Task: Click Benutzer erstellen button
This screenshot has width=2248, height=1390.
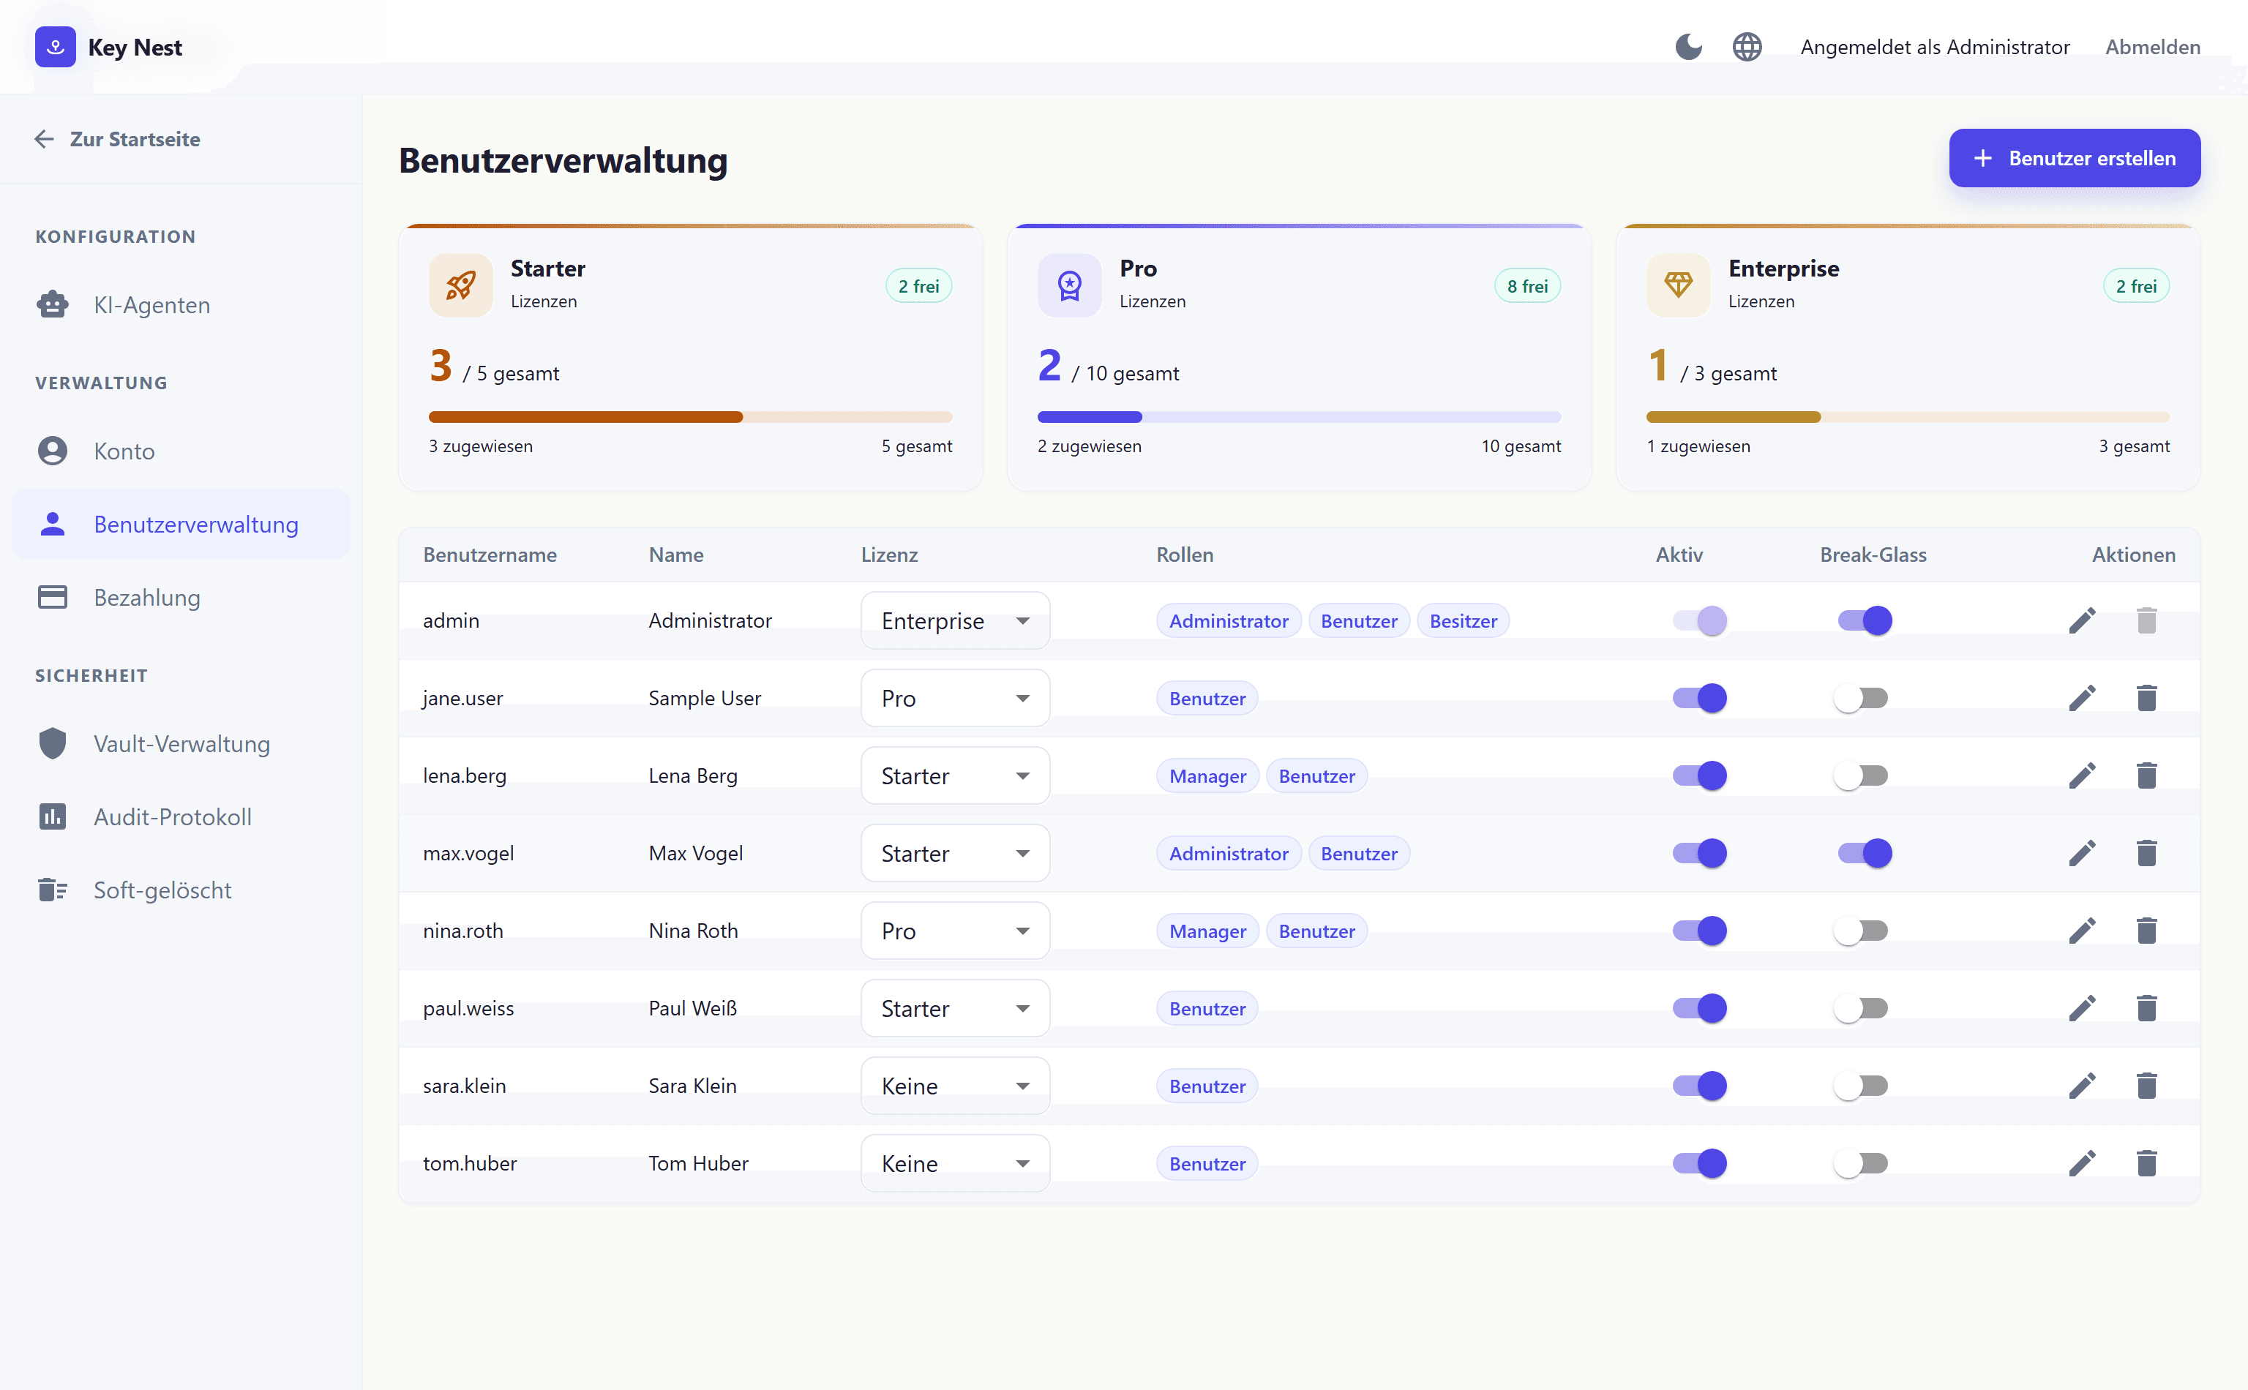Action: (2075, 158)
